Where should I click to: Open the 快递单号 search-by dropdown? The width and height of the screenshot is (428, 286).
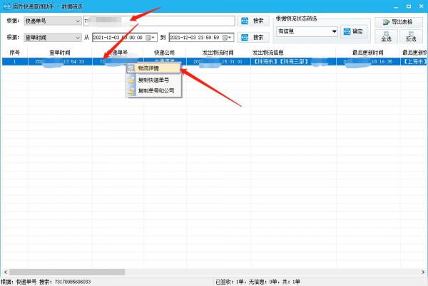pos(52,21)
